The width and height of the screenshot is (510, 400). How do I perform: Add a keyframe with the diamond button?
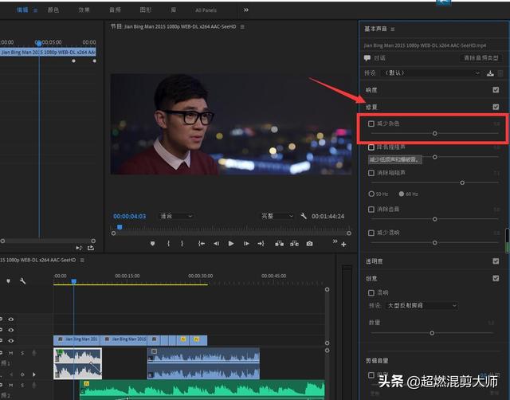click(22, 375)
